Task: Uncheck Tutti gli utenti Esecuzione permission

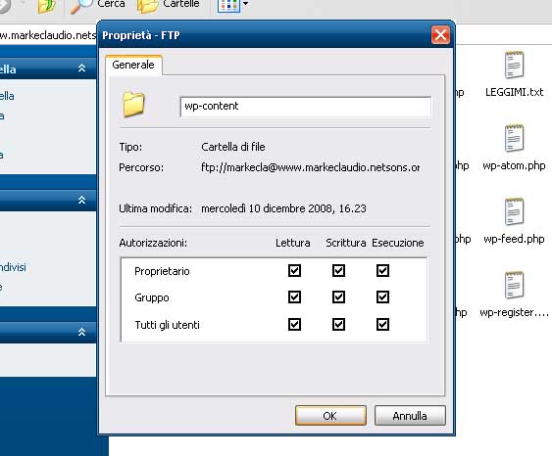Action: (382, 324)
